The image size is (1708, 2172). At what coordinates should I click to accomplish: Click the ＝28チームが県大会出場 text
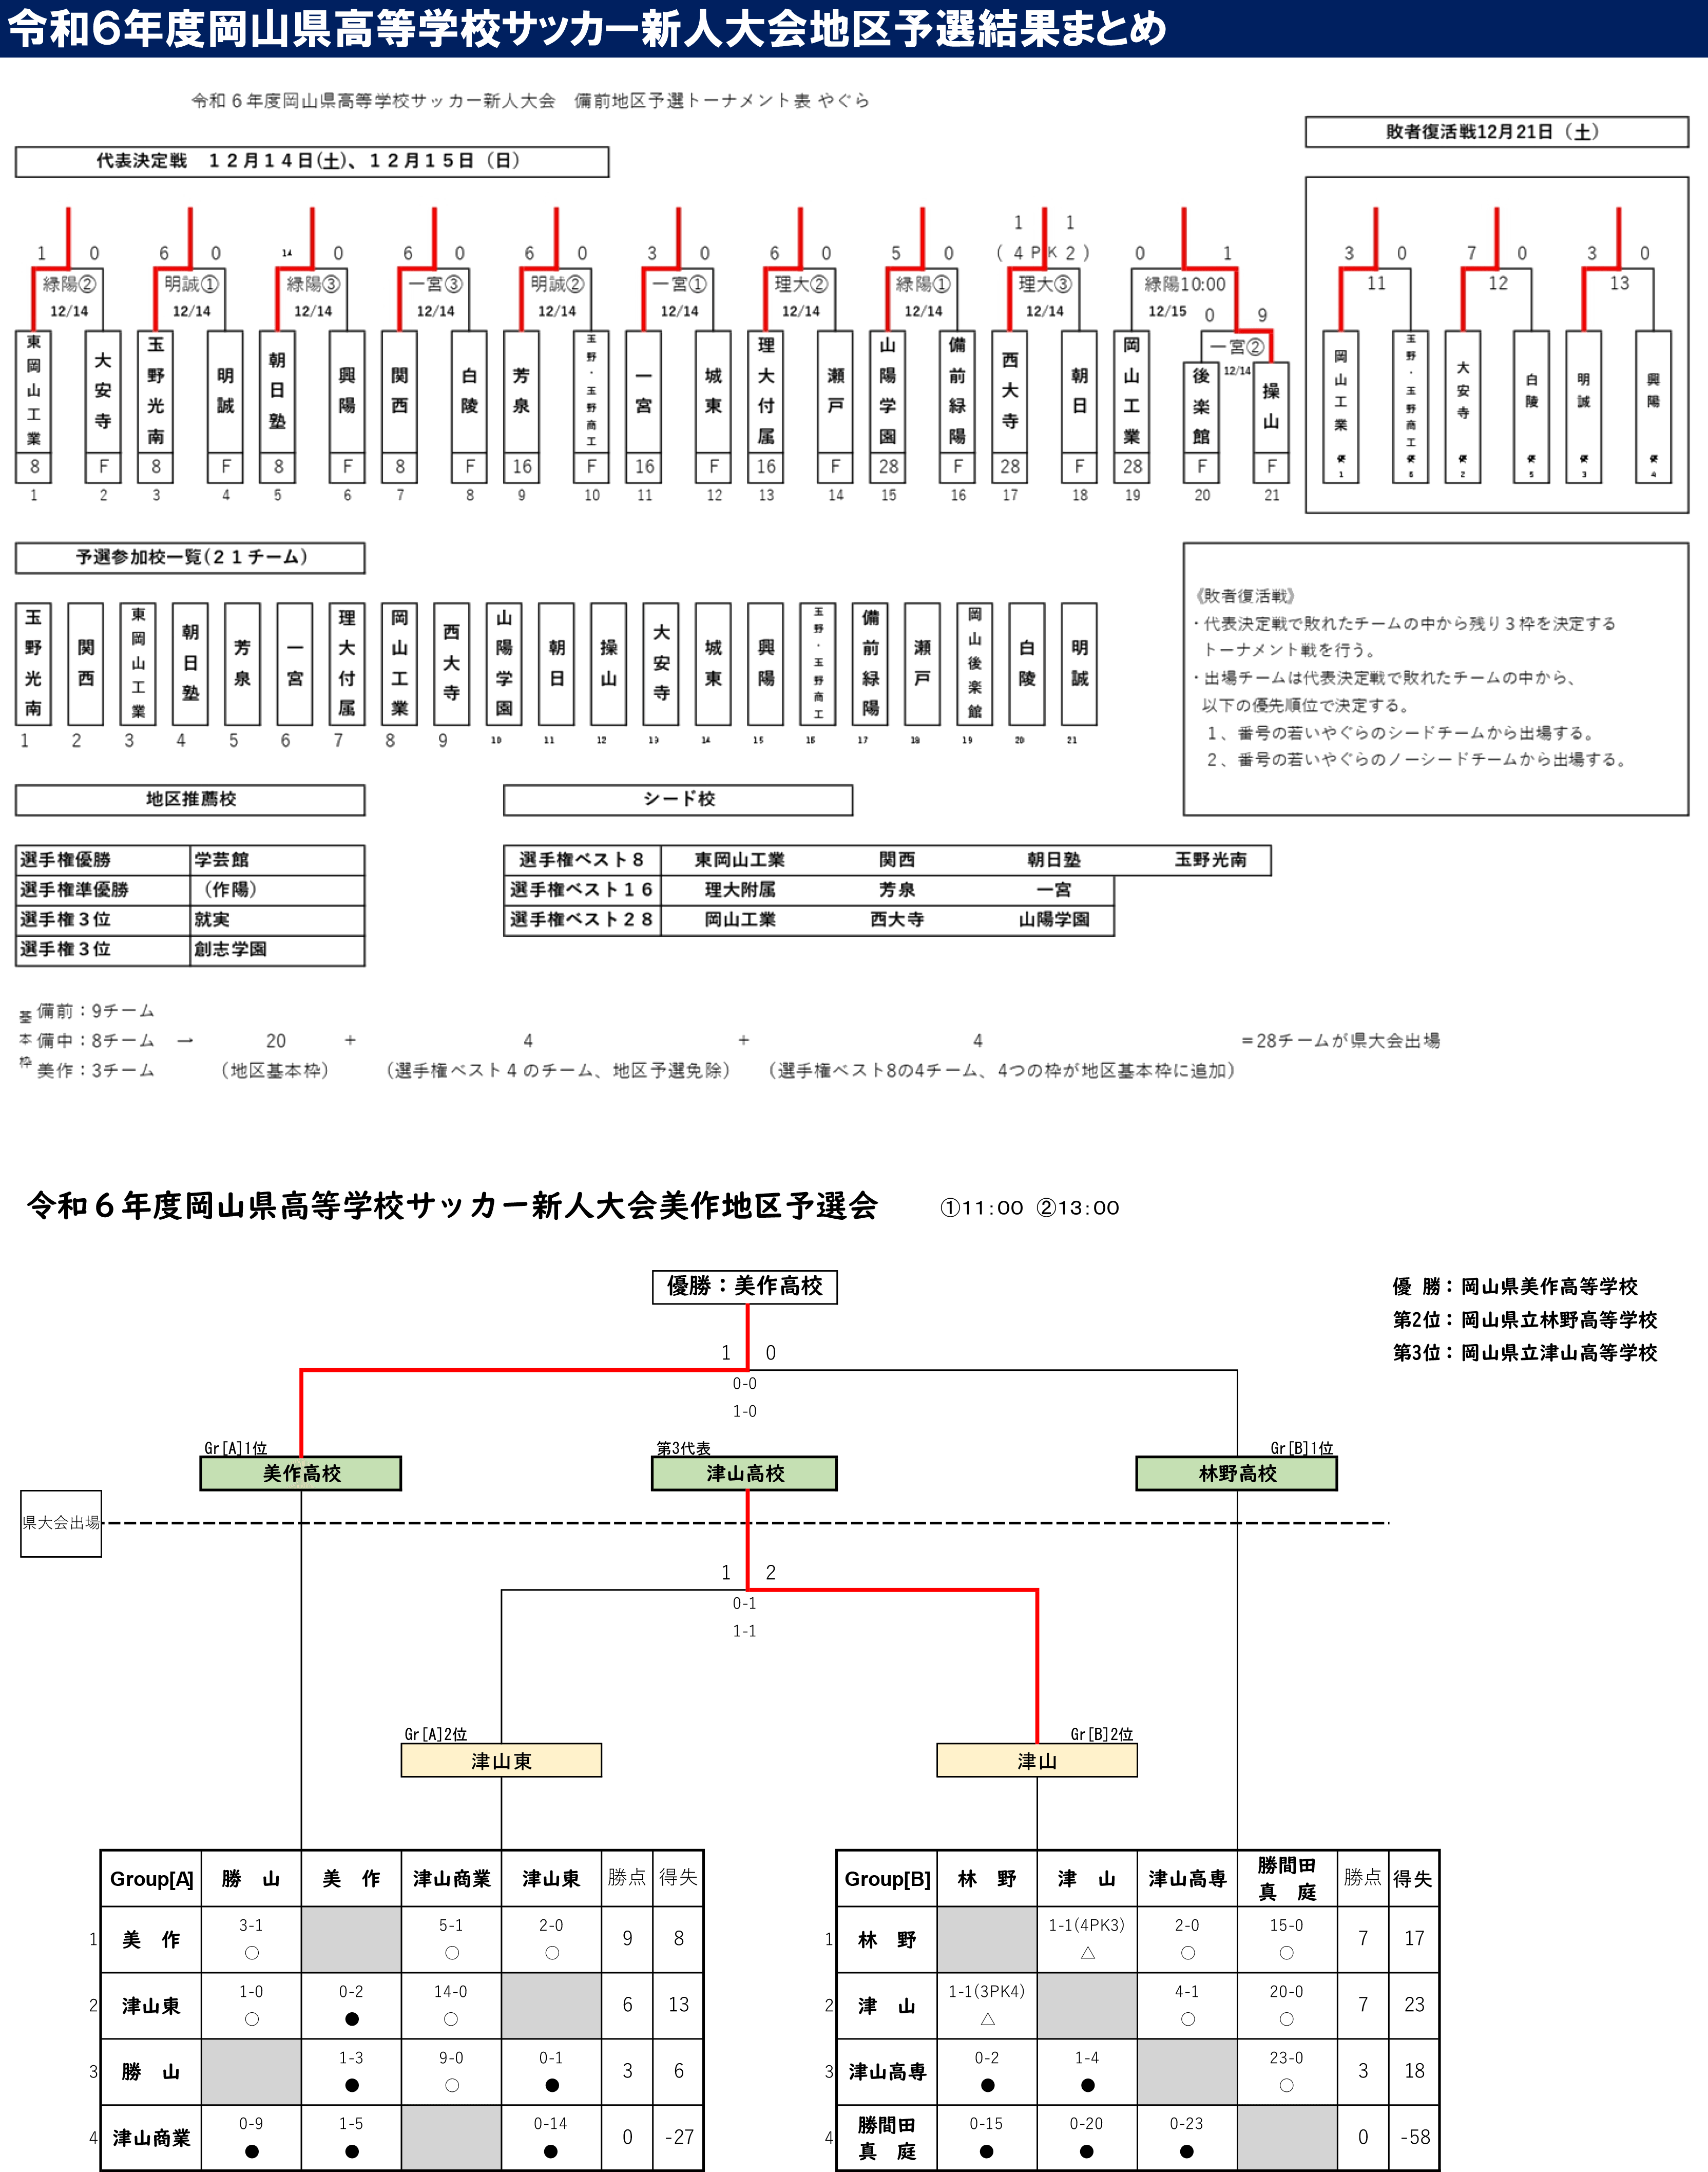(x=1340, y=1041)
